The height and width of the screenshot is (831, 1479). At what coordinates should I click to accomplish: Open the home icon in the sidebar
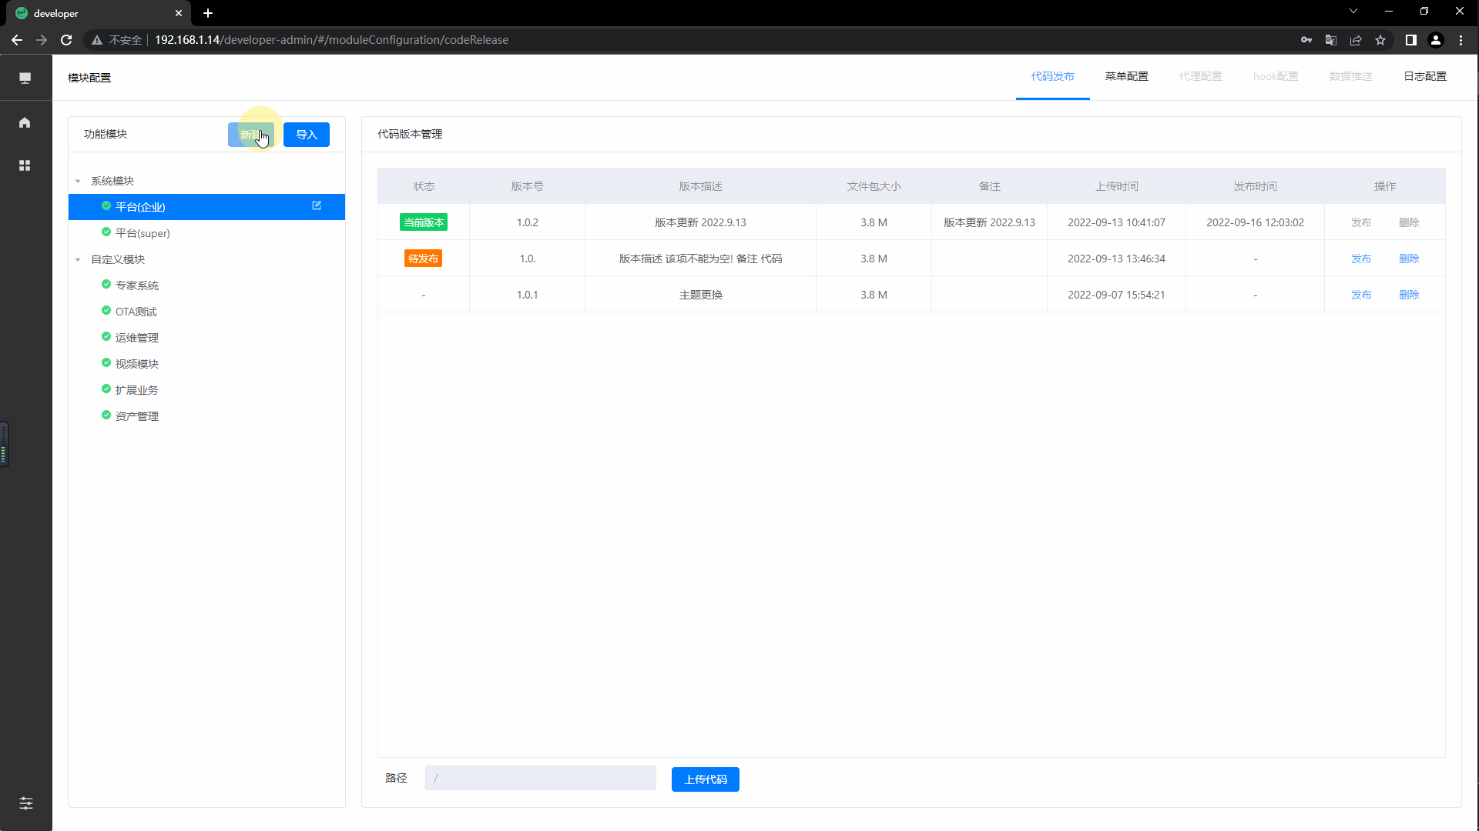click(x=25, y=122)
